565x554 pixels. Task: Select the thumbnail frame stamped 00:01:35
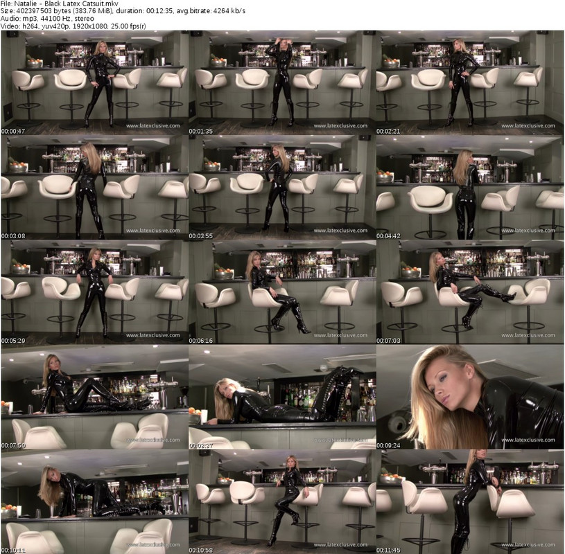[x=282, y=83]
